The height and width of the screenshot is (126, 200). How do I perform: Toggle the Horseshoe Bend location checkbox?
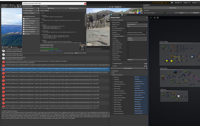[x=165, y=13]
